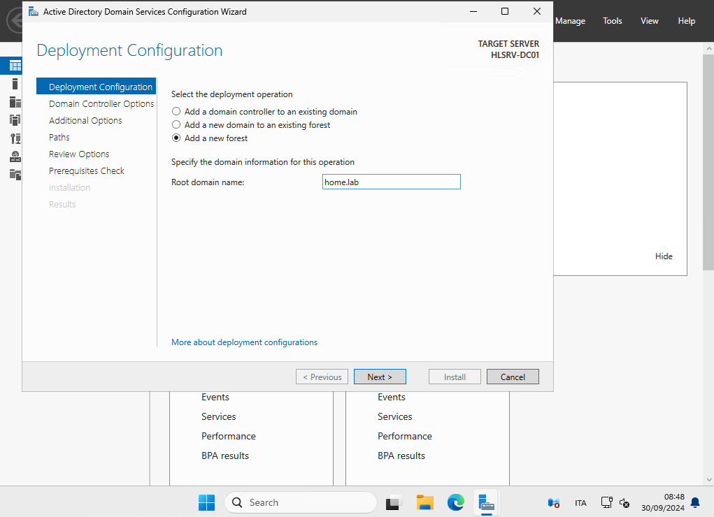Screen dimensions: 714x517
Task: Open File Explorer from the taskbar
Action: coord(424,502)
